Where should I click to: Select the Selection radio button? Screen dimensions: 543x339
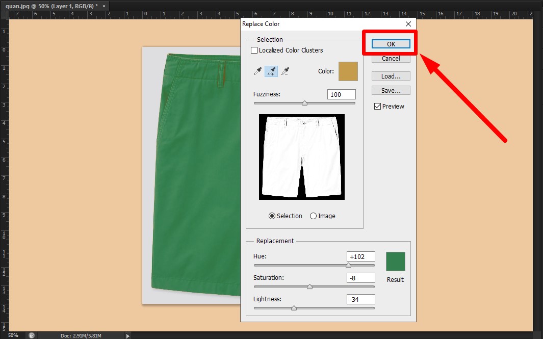272,216
